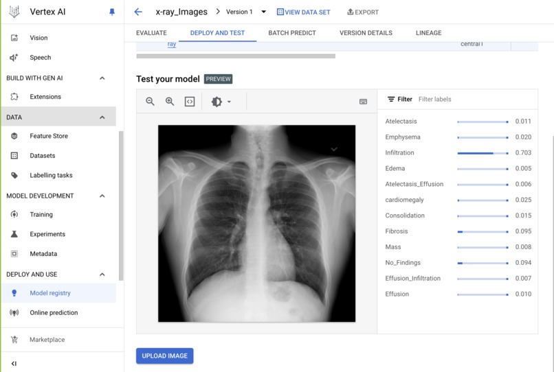Switch to the Evaluate tab
Image resolution: width=554 pixels, height=372 pixels.
tap(151, 33)
